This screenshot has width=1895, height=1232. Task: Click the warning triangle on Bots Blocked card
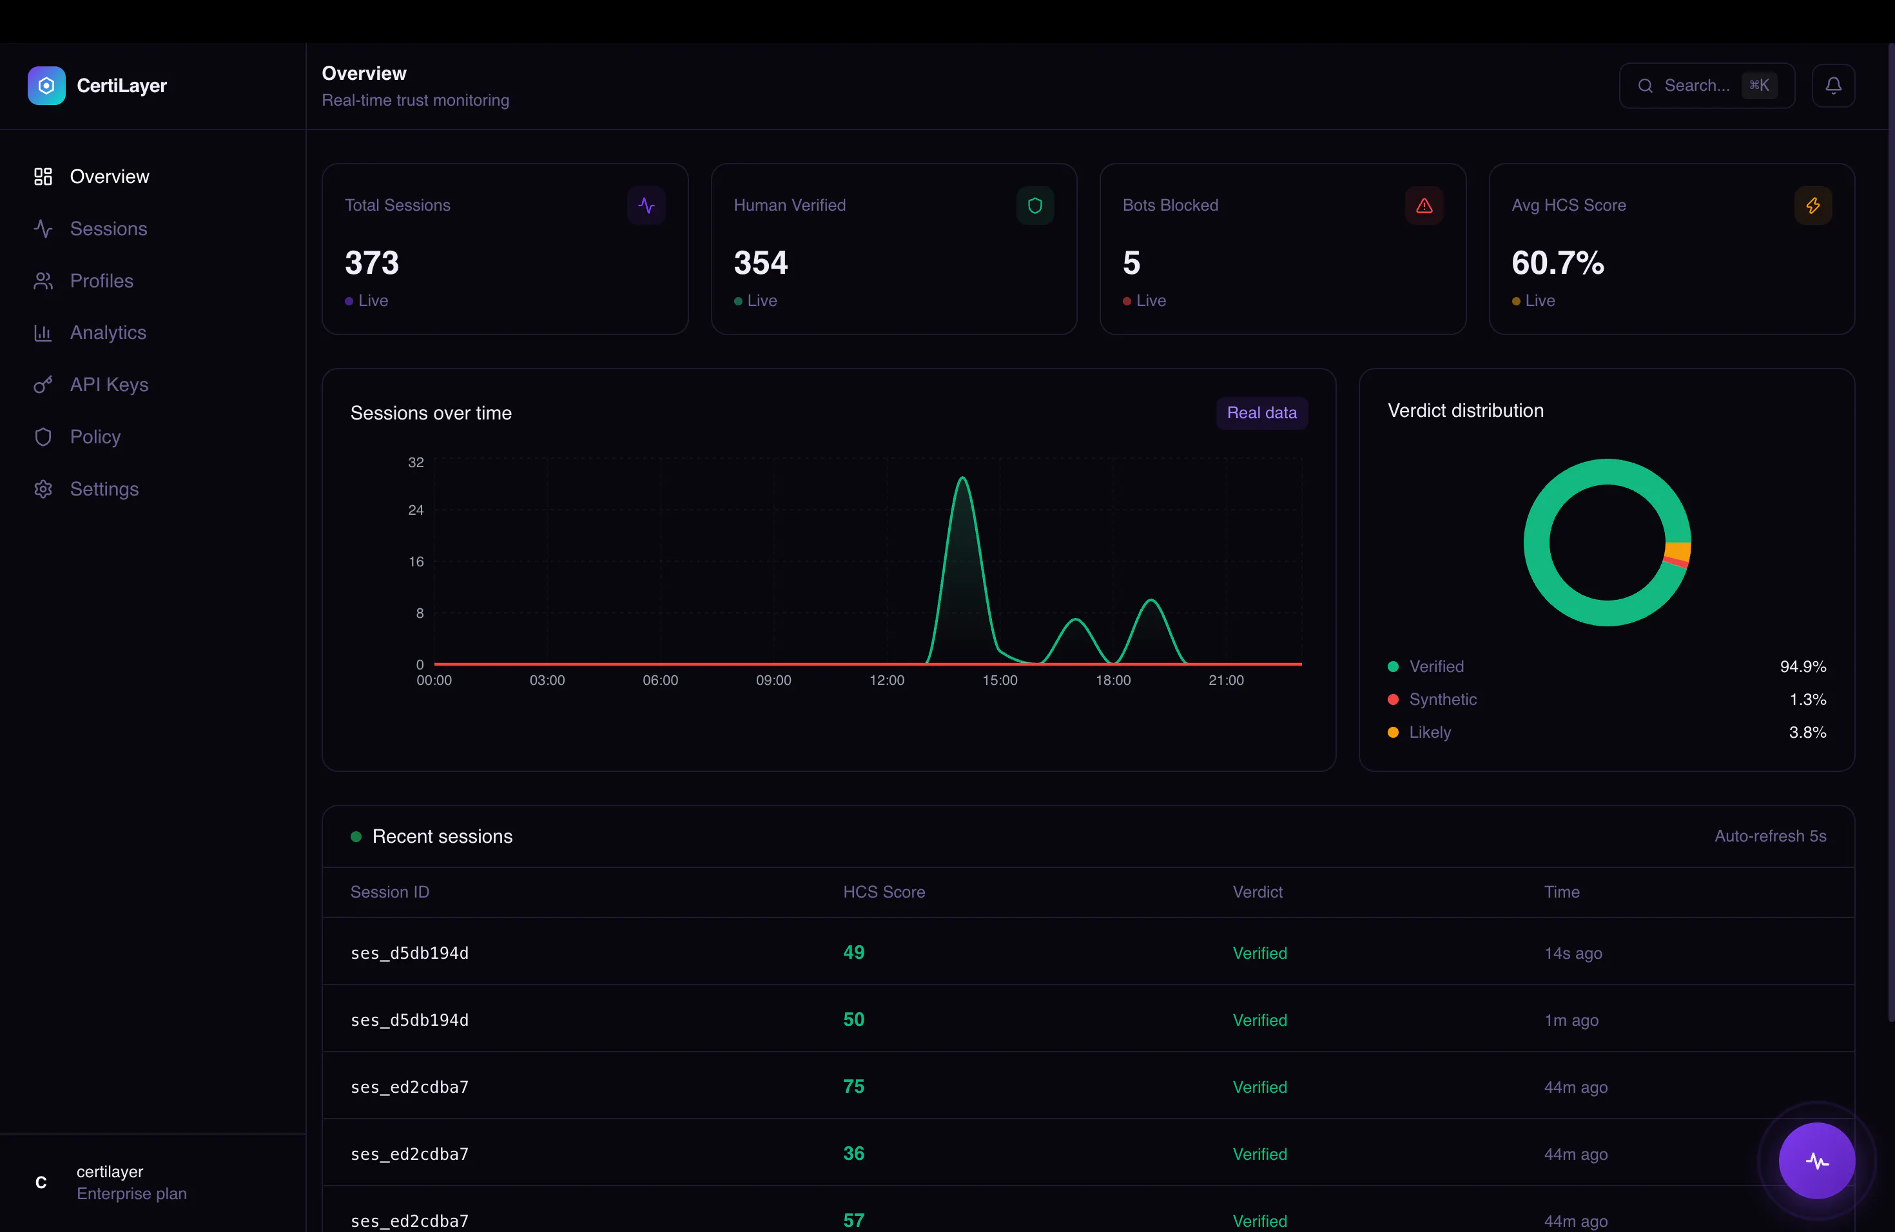point(1424,206)
